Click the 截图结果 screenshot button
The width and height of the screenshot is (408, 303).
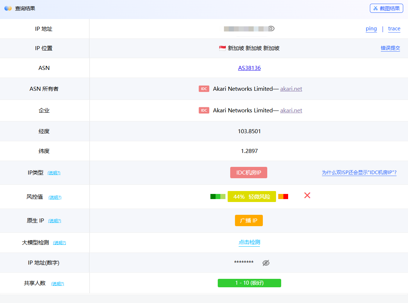click(386, 8)
